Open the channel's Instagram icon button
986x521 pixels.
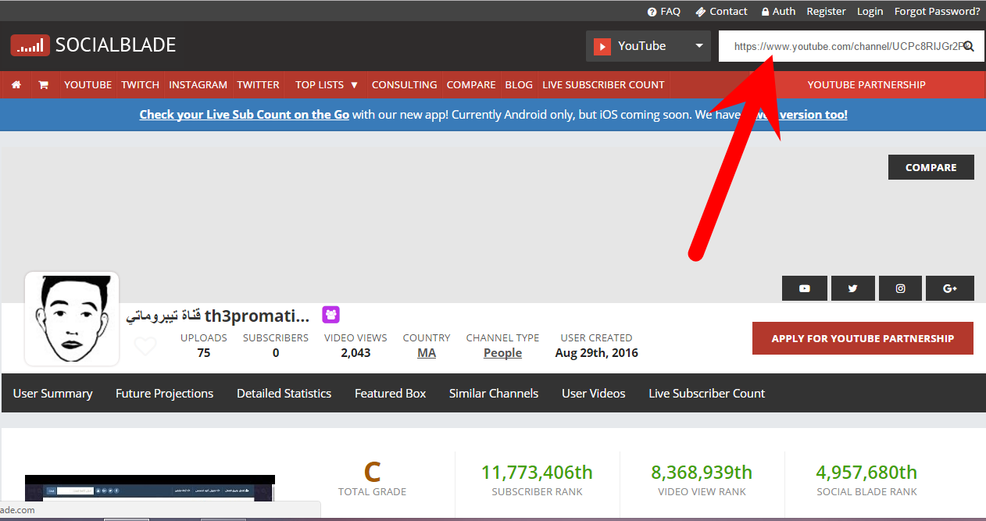pyautogui.click(x=900, y=288)
